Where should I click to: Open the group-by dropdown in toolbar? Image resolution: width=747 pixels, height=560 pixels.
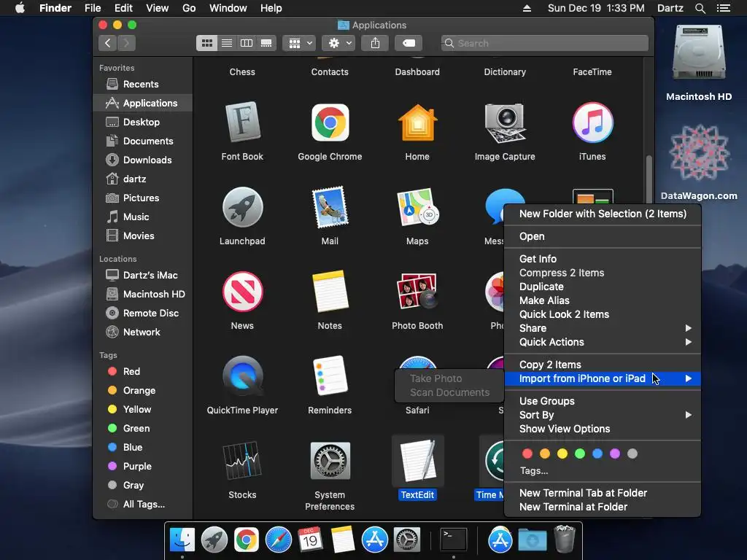299,43
